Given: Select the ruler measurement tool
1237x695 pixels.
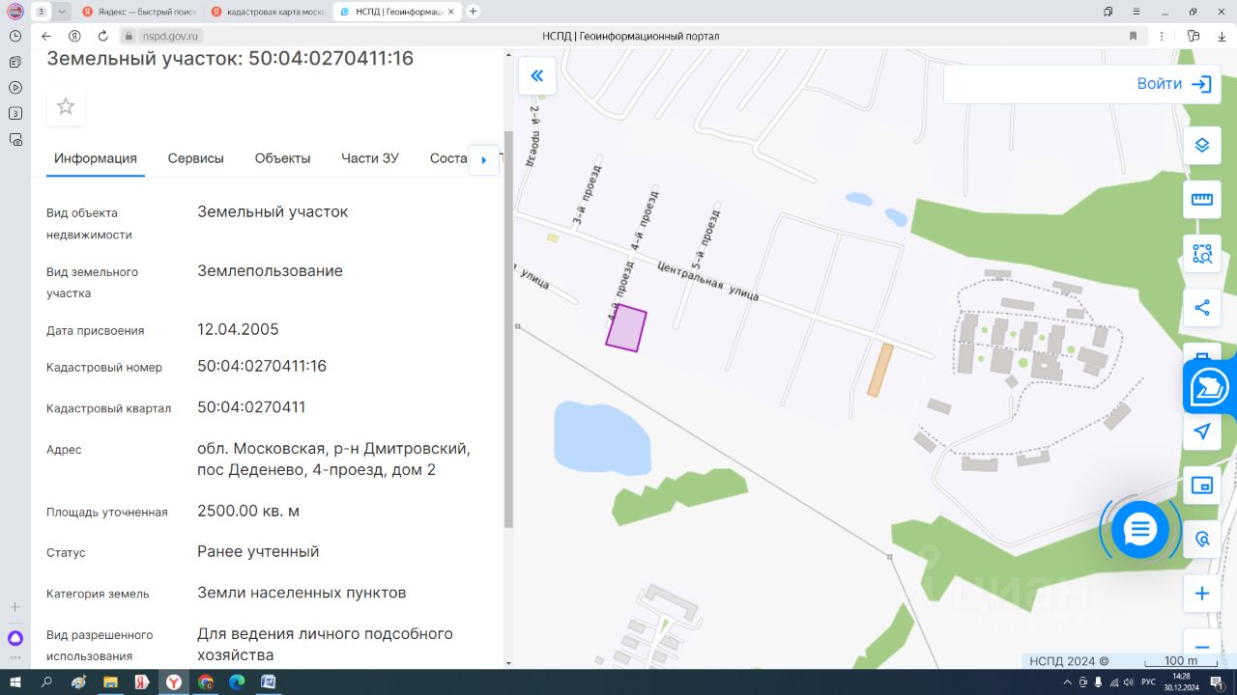Looking at the screenshot, I should (x=1202, y=200).
